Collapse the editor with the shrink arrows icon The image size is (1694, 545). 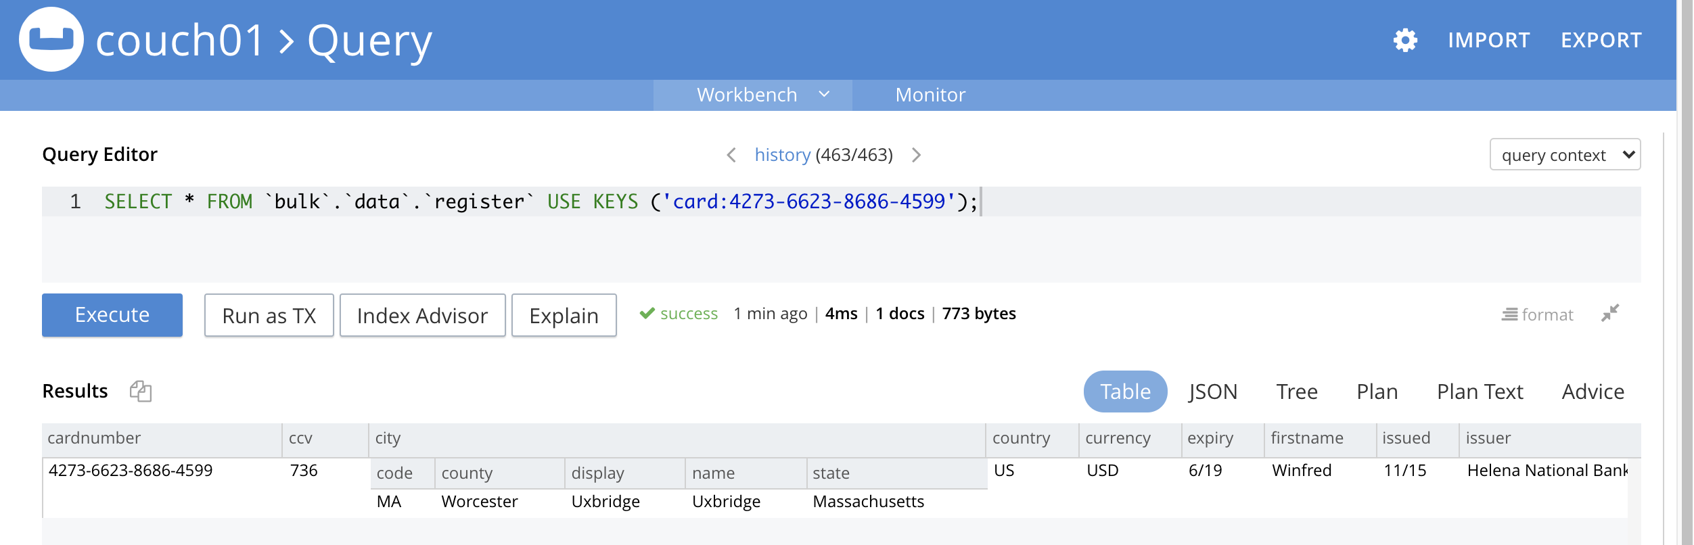click(x=1610, y=314)
